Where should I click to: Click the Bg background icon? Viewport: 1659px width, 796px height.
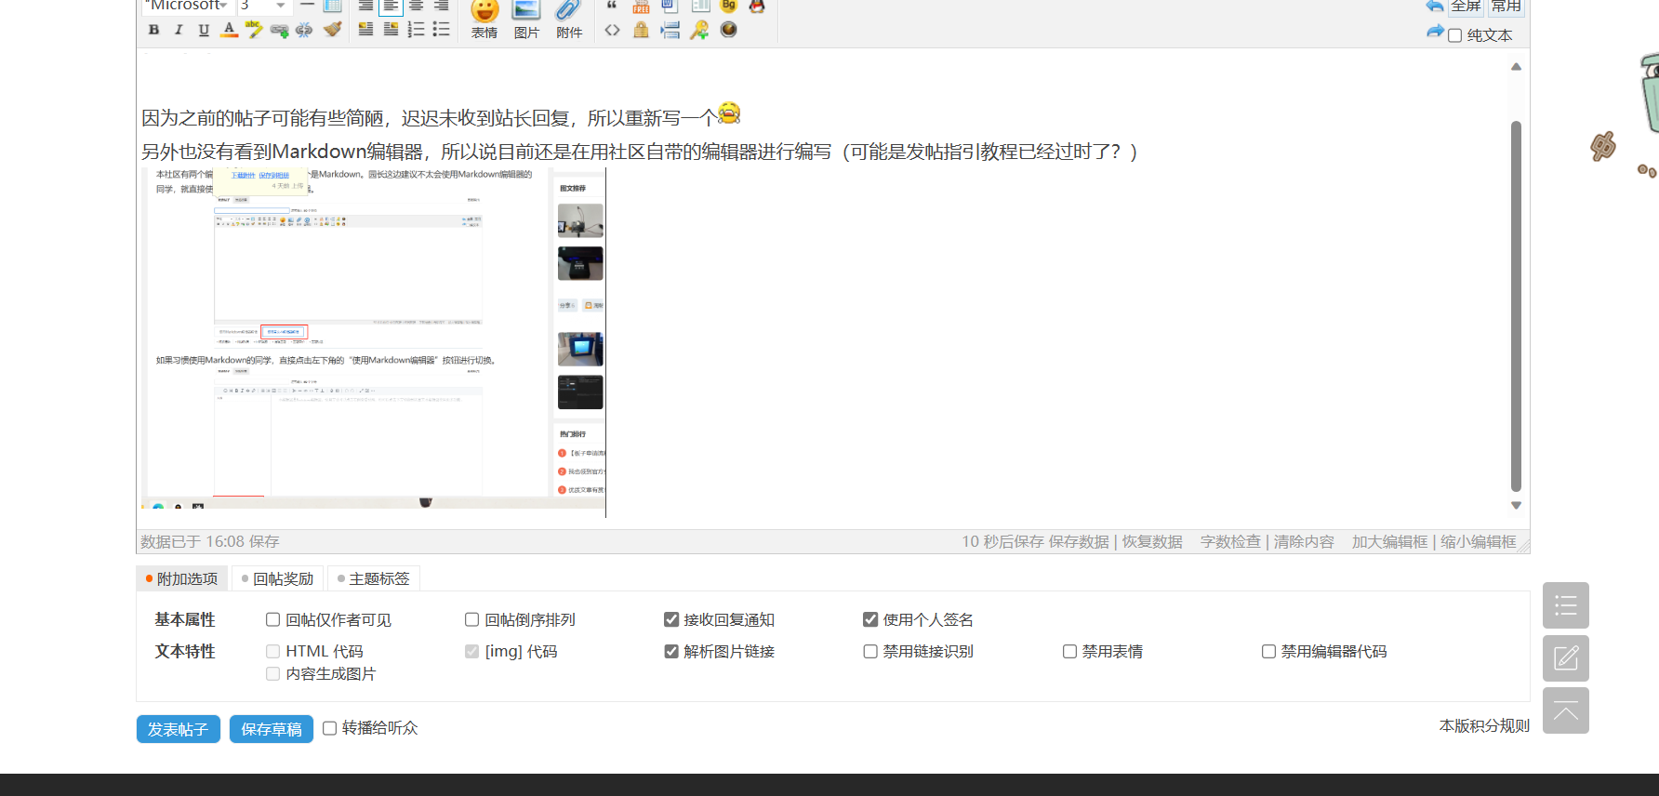coord(729,6)
